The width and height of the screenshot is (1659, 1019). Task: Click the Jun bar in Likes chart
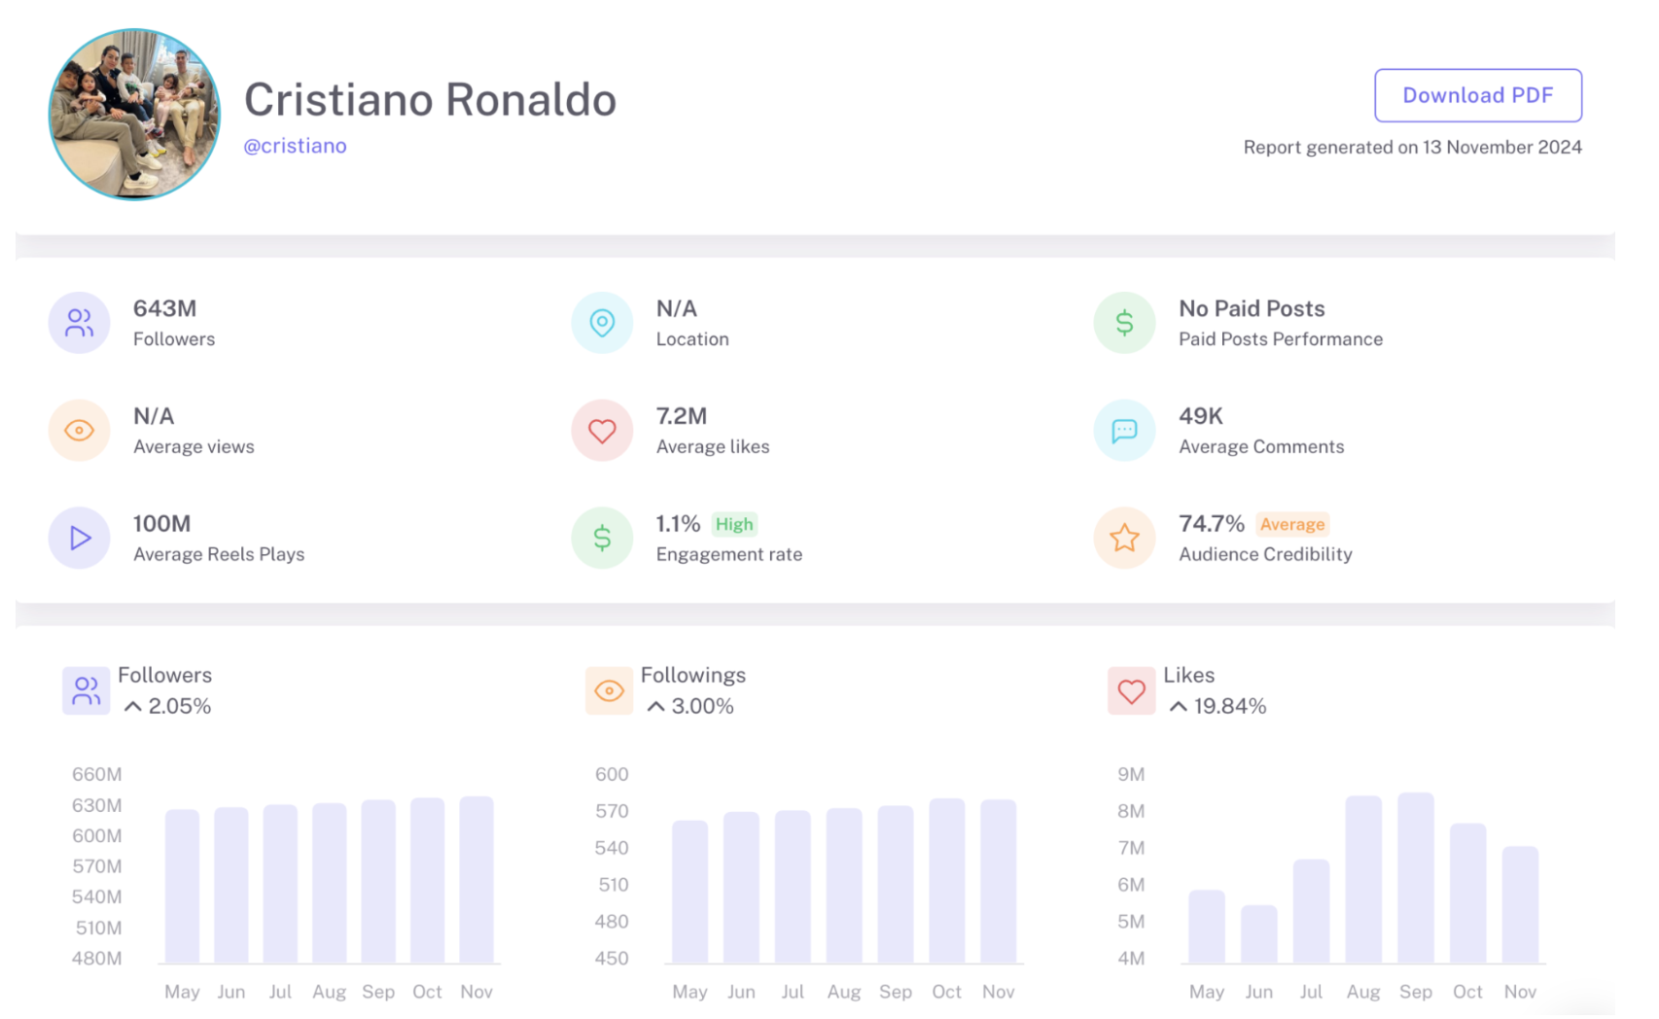(1259, 934)
